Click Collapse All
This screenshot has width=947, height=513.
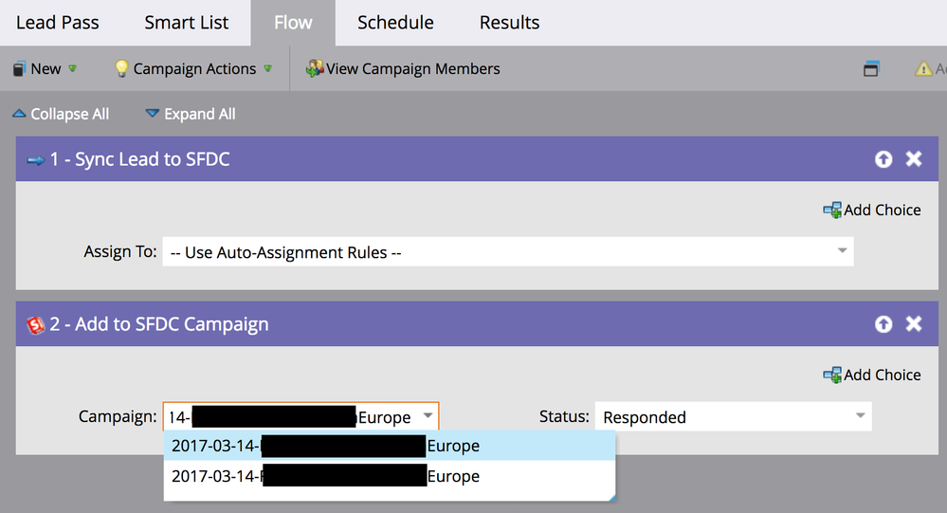[61, 114]
